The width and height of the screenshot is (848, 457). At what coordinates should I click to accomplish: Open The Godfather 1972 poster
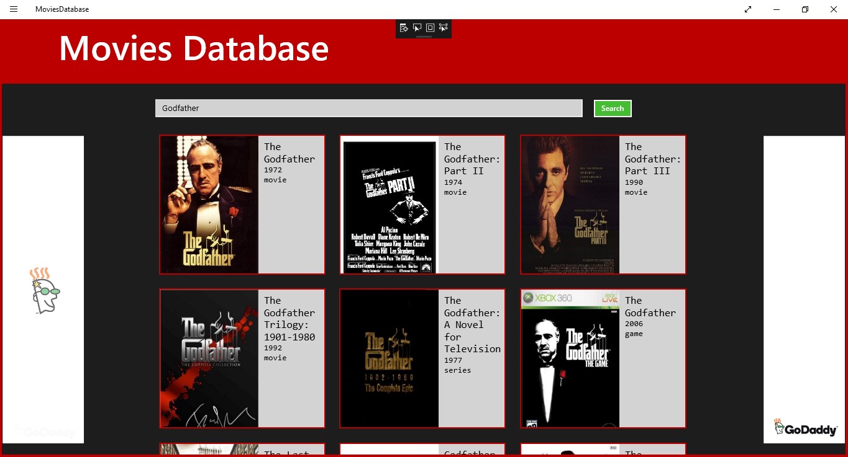pyautogui.click(x=209, y=205)
